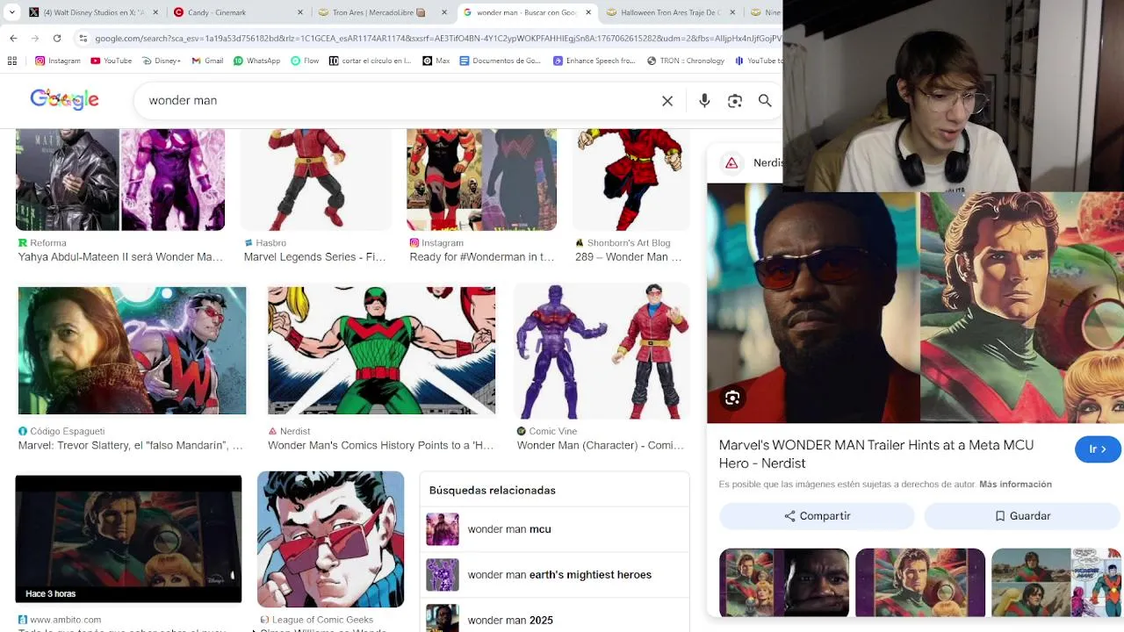Go forward in browser history
The image size is (1124, 632).
coord(35,39)
